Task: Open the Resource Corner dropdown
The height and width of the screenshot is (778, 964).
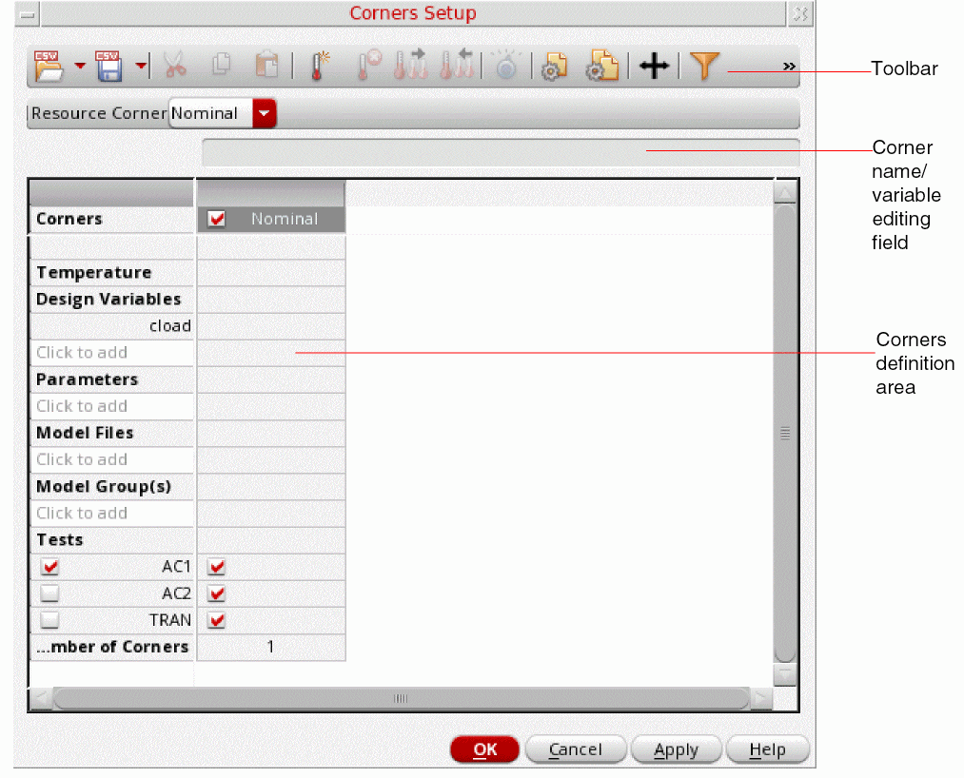Action: (265, 113)
